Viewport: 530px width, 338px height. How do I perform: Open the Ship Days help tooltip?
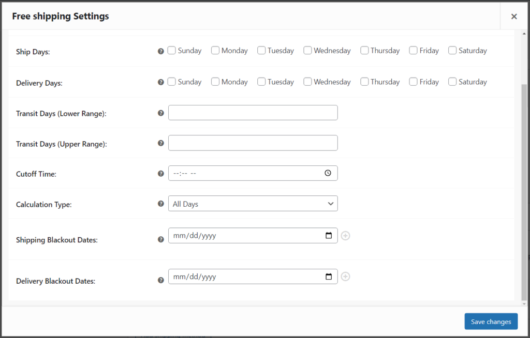point(160,51)
